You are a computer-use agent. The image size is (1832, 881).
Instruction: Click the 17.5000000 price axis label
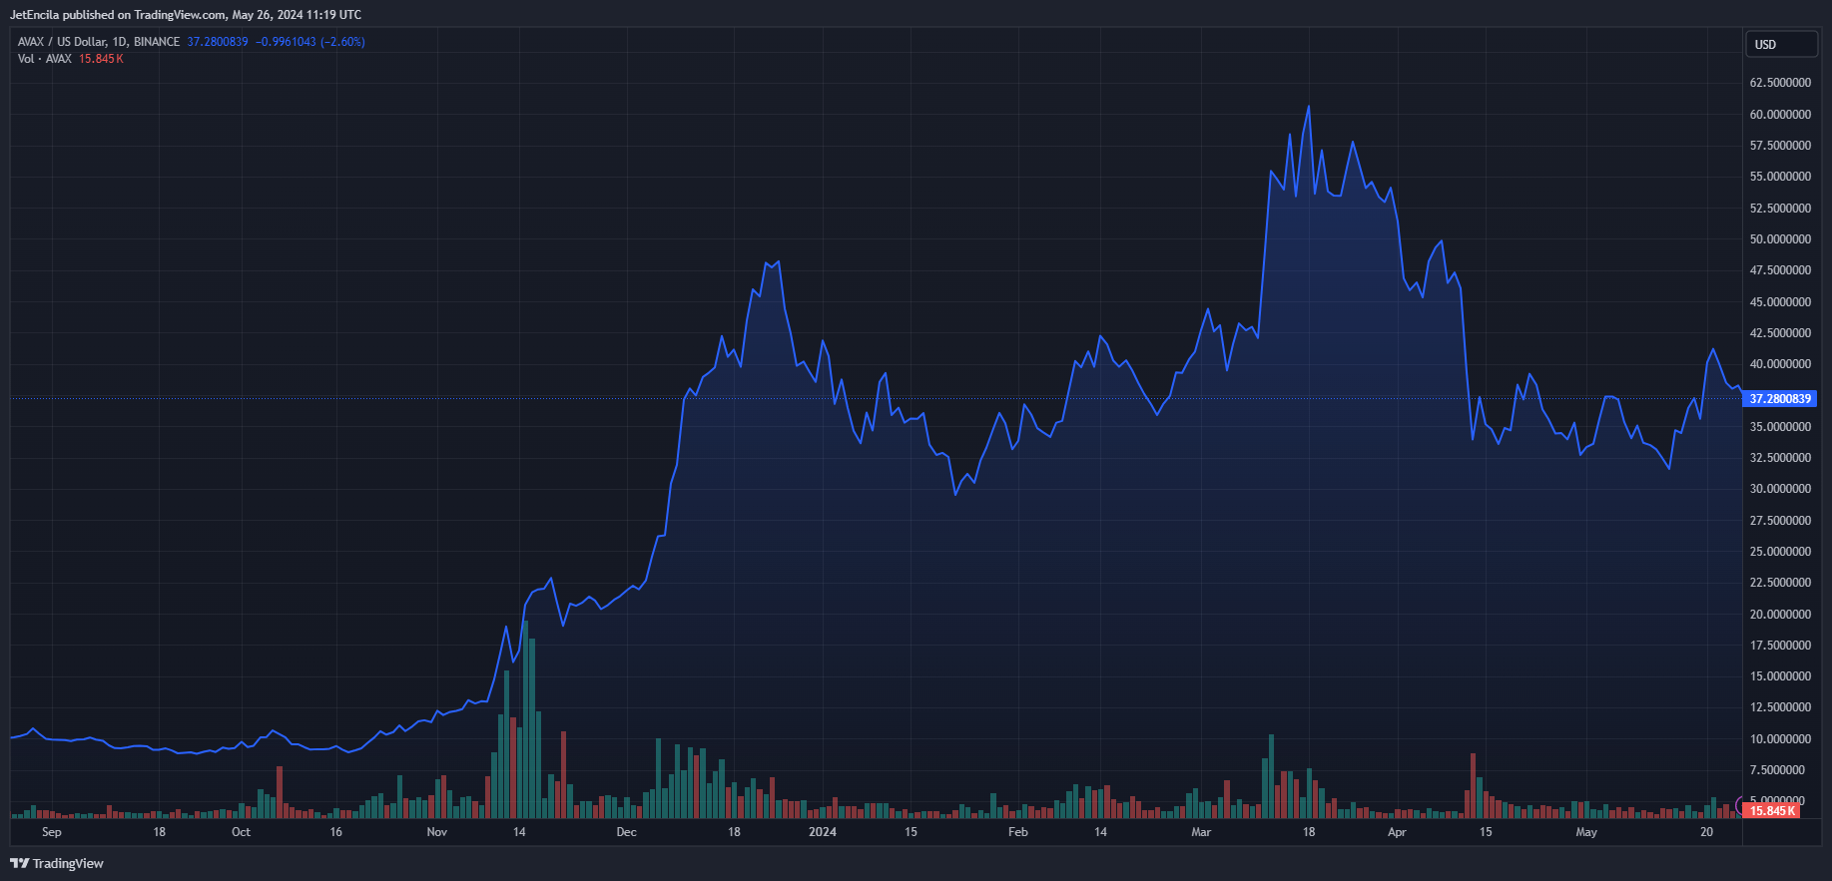[1780, 646]
